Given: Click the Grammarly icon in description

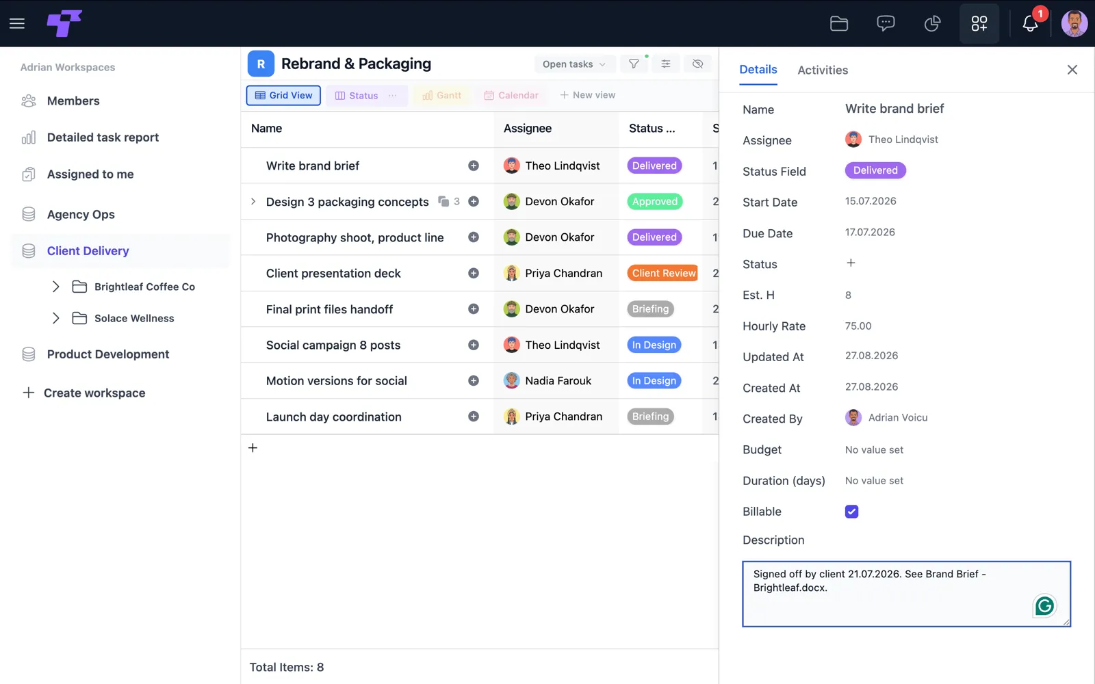Looking at the screenshot, I should coord(1045,606).
